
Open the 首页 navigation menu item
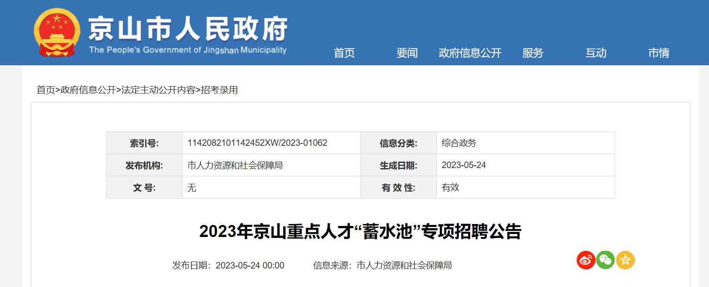[x=344, y=53]
